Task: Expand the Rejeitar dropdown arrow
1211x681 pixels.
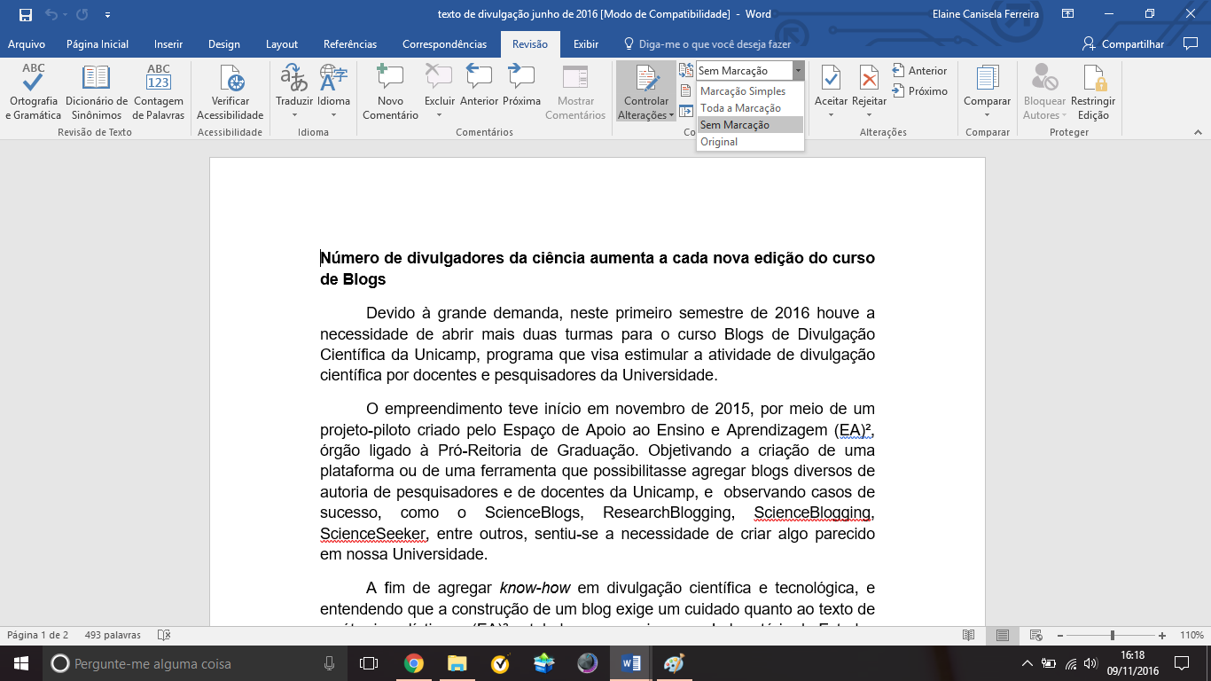Action: point(869,114)
